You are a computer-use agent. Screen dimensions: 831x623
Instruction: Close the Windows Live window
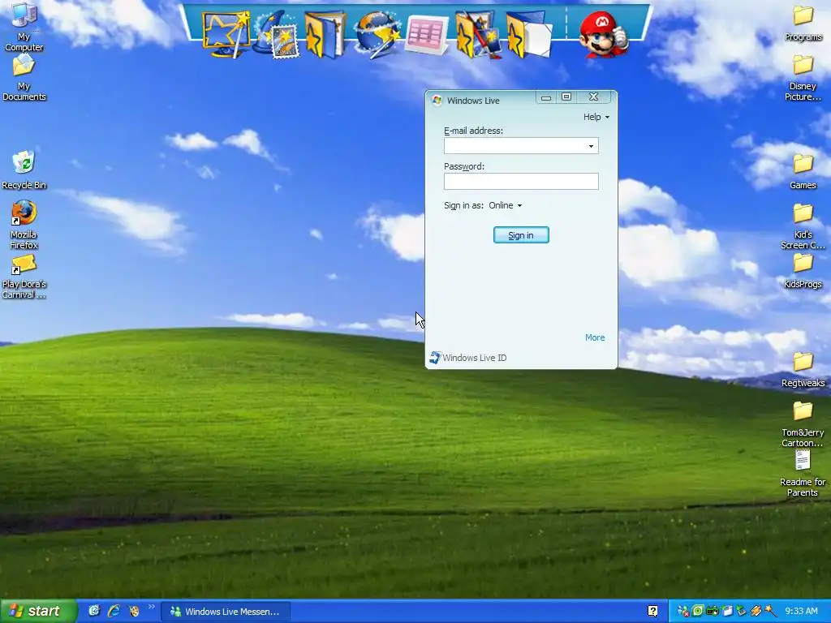click(593, 97)
